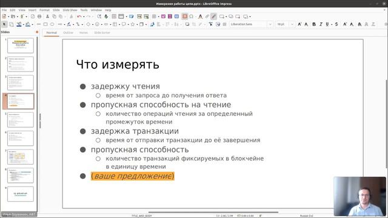Choose the Select arrow tool
The height and width of the screenshot is (218, 388).
(x=4, y=24)
